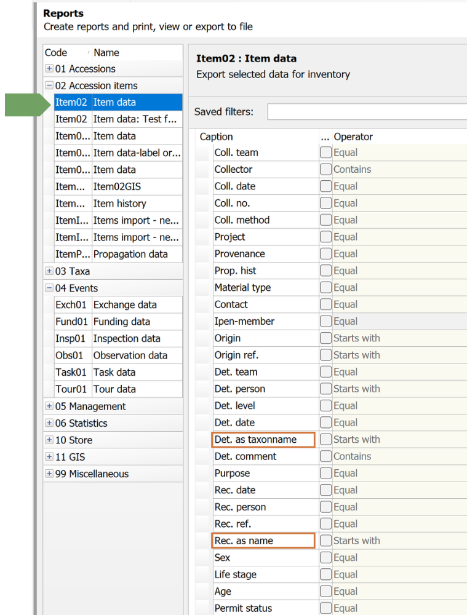Select the Rec. person caption row
This screenshot has width=467, height=615.
[265, 507]
